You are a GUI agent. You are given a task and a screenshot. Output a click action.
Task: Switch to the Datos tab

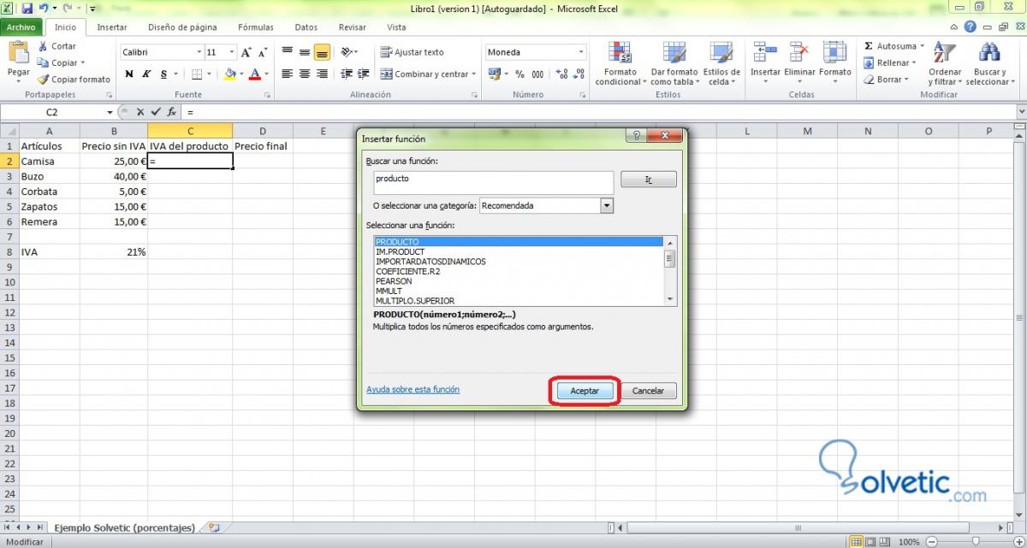point(306,27)
